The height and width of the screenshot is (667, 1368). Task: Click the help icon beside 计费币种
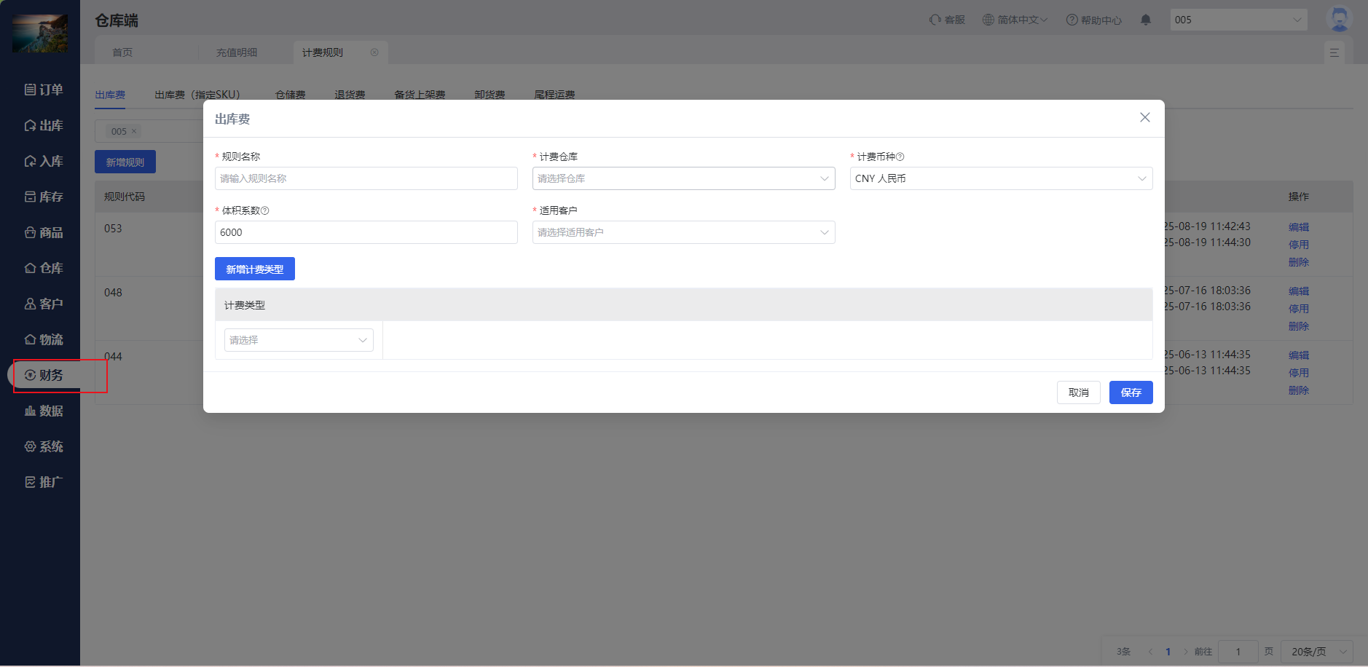(x=900, y=157)
